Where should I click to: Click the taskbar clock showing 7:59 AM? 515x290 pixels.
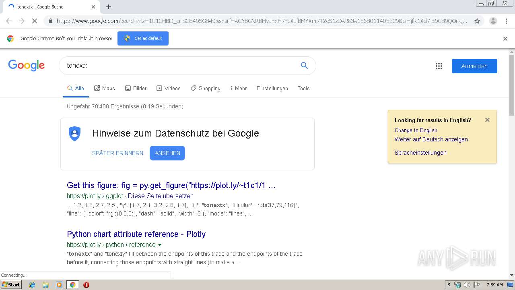(x=494, y=285)
